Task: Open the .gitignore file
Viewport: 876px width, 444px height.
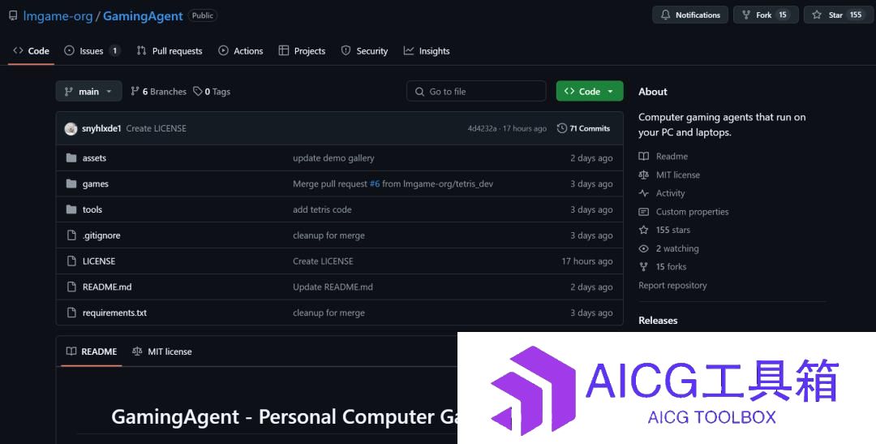Action: pos(101,235)
